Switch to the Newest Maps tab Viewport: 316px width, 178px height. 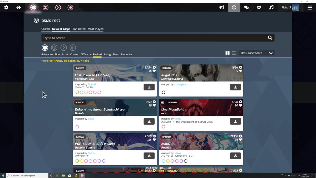[x=61, y=29]
